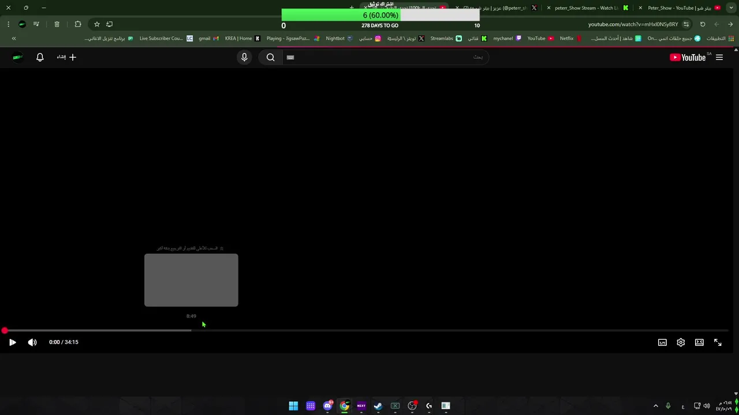Click the red playhead scrubber
The width and height of the screenshot is (739, 415).
(x=5, y=330)
